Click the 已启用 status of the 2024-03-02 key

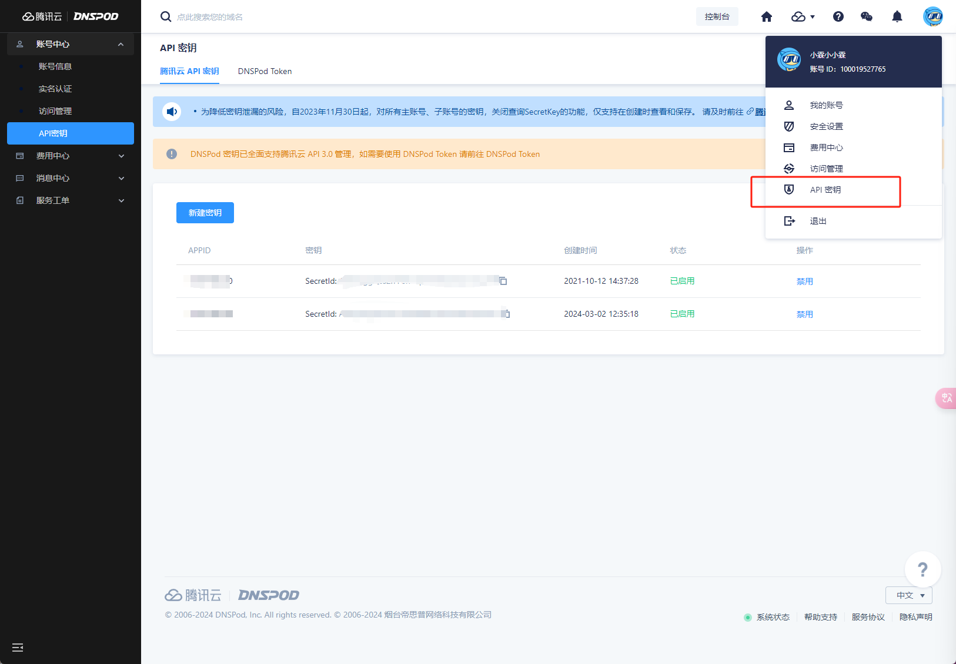click(x=682, y=314)
